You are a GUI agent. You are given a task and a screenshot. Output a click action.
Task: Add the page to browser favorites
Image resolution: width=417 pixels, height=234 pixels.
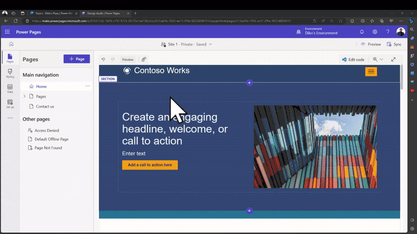(x=340, y=21)
